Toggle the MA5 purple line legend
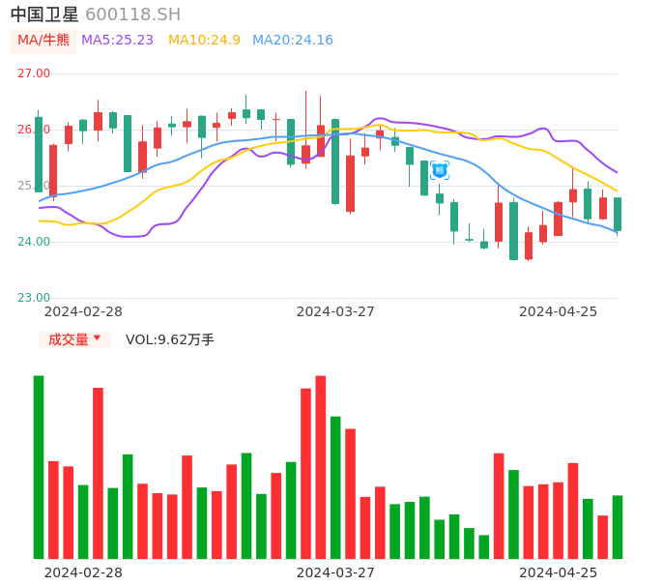The height and width of the screenshot is (586, 663). click(117, 41)
